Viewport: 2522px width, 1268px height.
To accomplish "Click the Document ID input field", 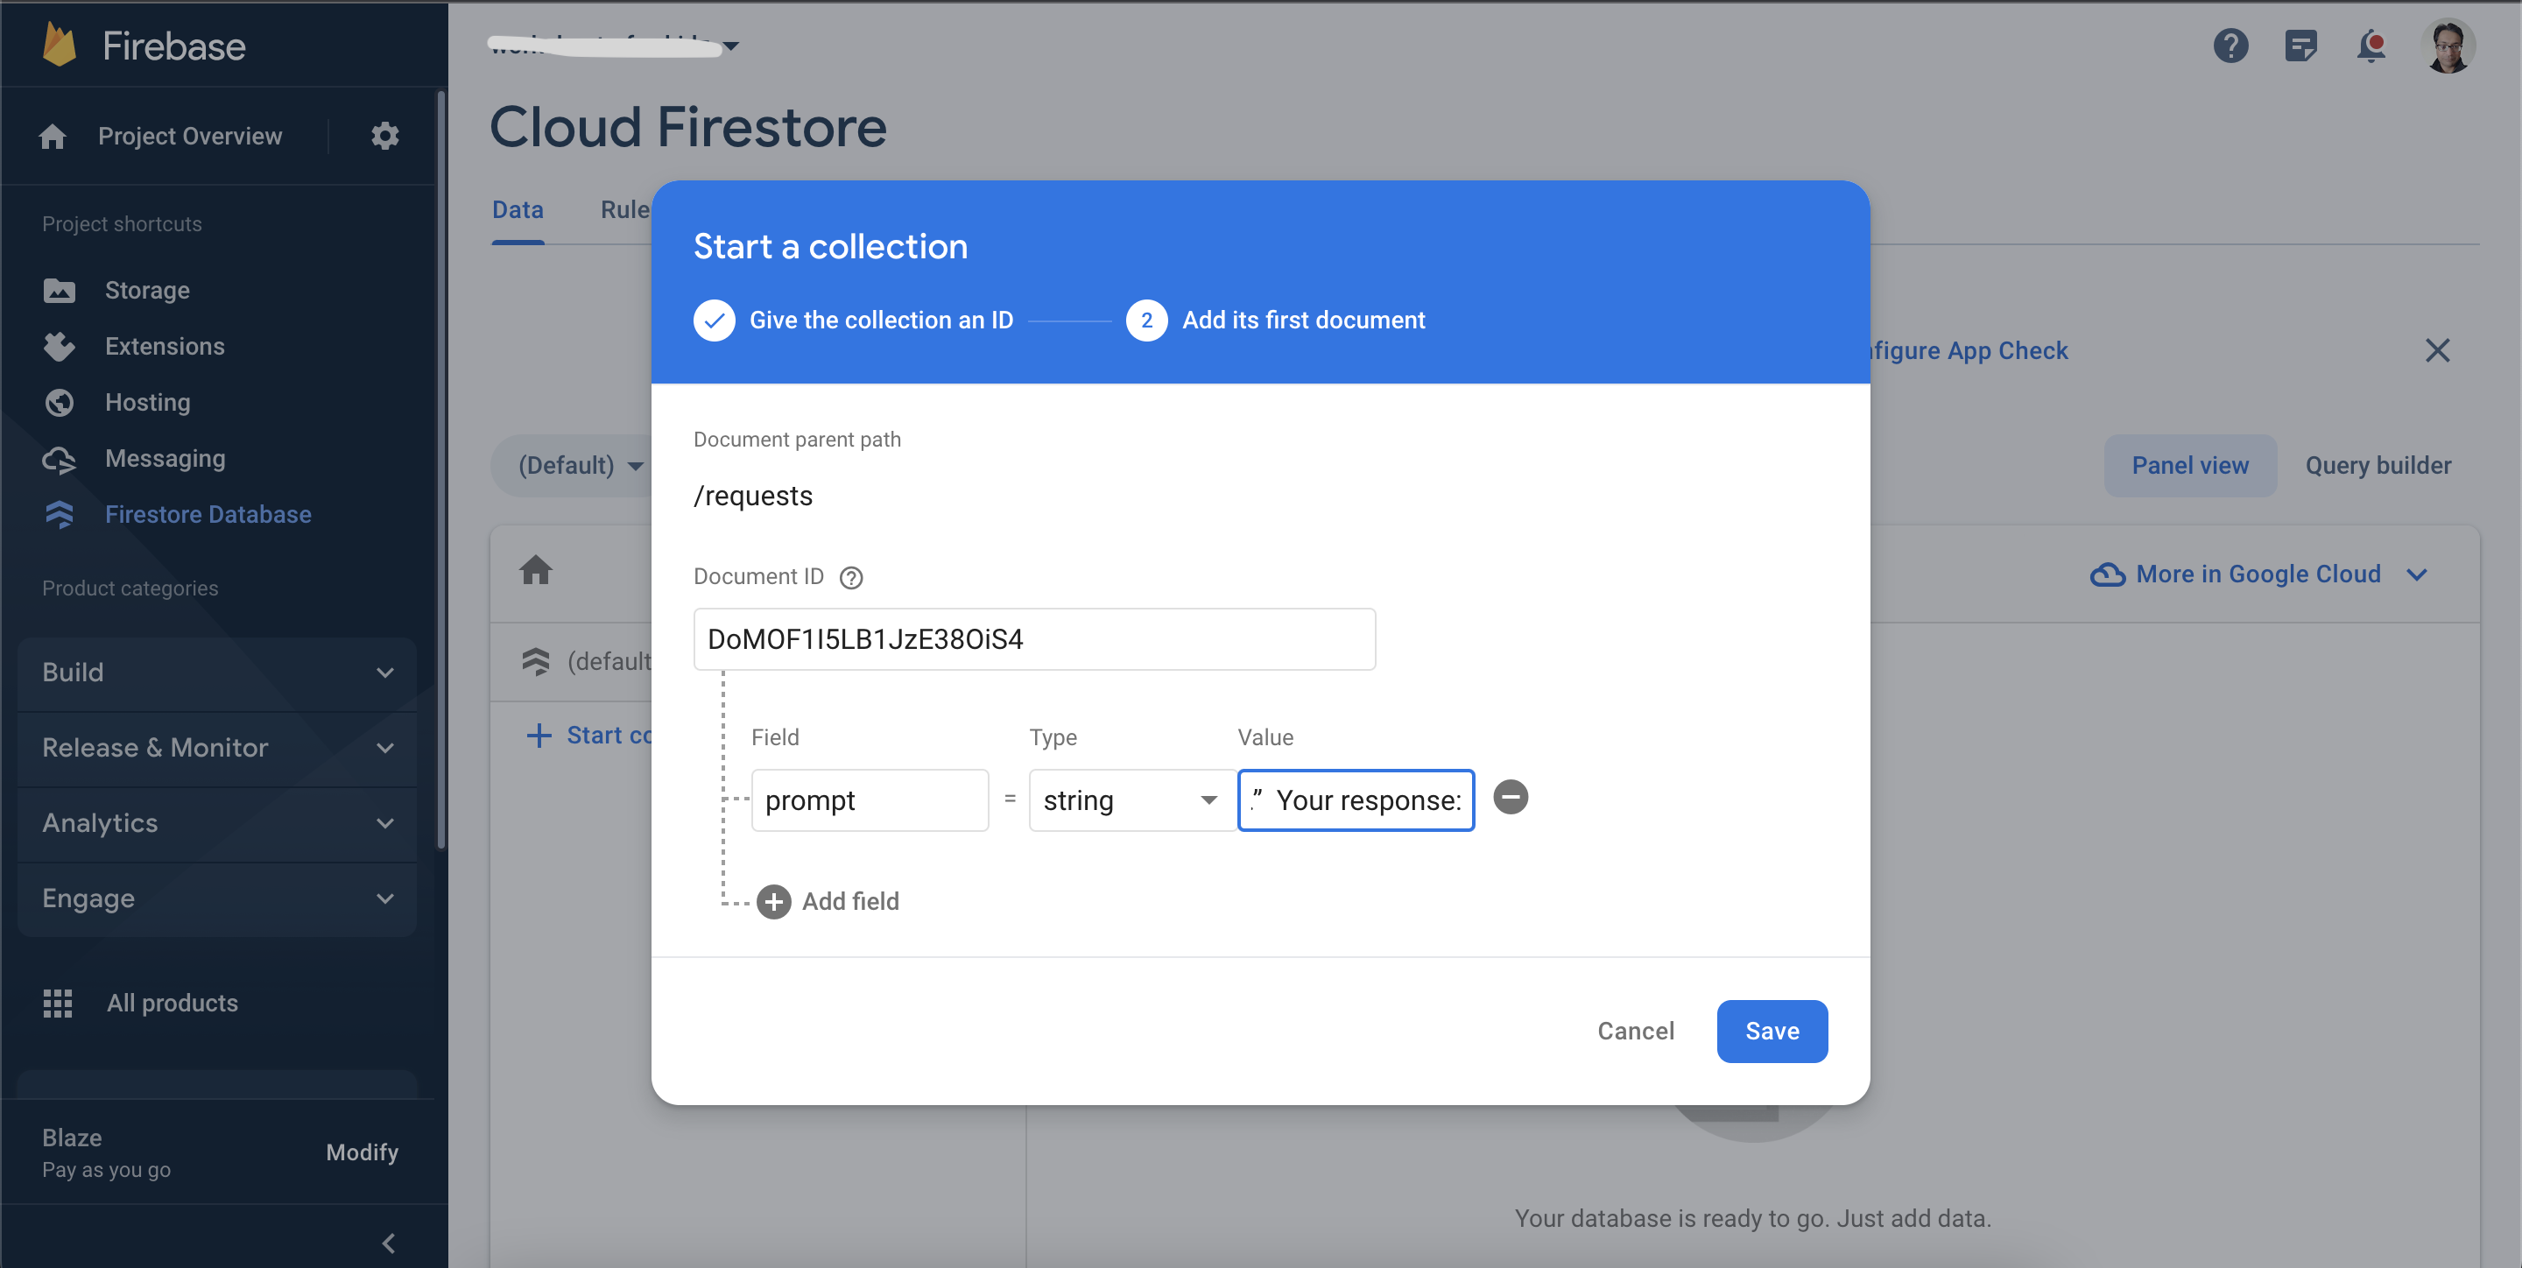I will click(x=1034, y=639).
